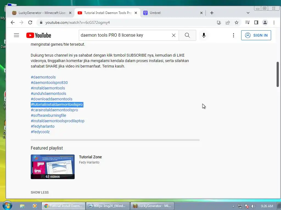Reload the YouTube page
This screenshot has width=281, height=210.
[x=30, y=22]
